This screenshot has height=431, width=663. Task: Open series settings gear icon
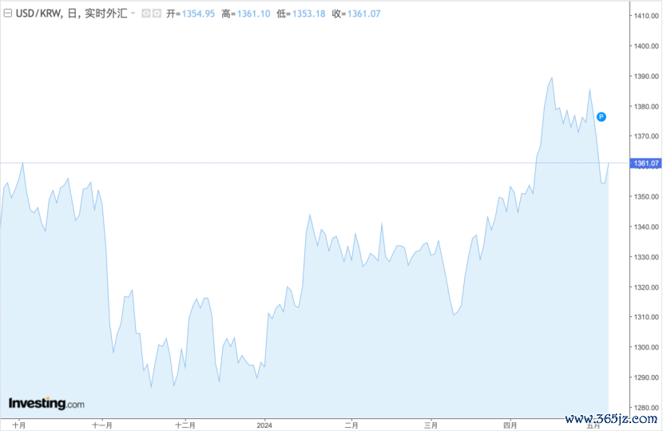pos(157,14)
